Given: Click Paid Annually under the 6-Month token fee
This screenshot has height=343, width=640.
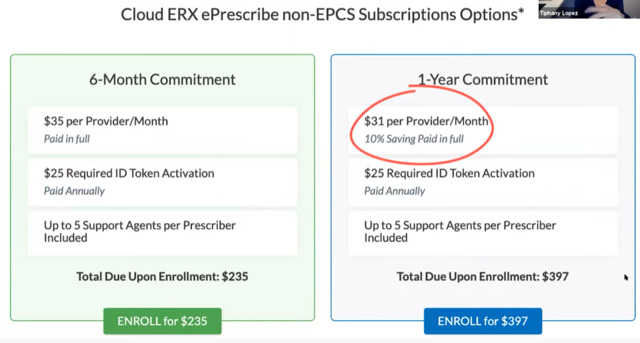Looking at the screenshot, I should (74, 191).
